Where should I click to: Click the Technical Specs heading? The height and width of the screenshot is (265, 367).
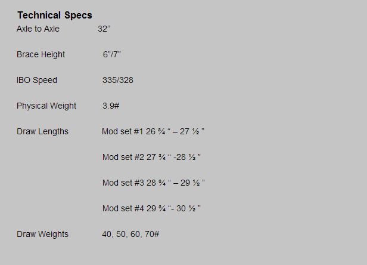[55, 16]
